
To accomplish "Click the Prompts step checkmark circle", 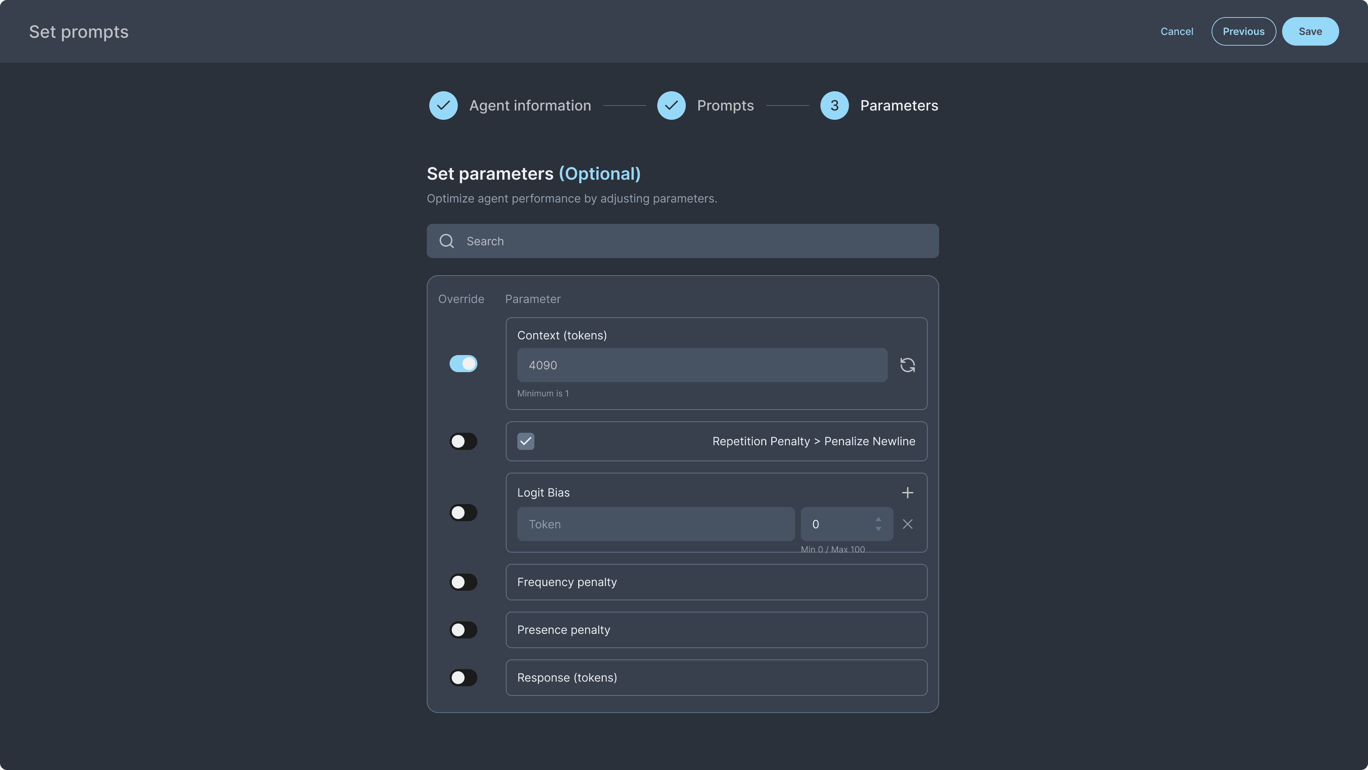I will point(671,105).
